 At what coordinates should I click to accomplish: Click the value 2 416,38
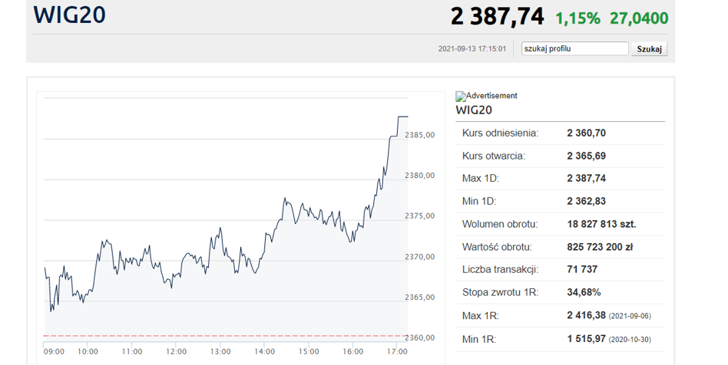pyautogui.click(x=587, y=315)
